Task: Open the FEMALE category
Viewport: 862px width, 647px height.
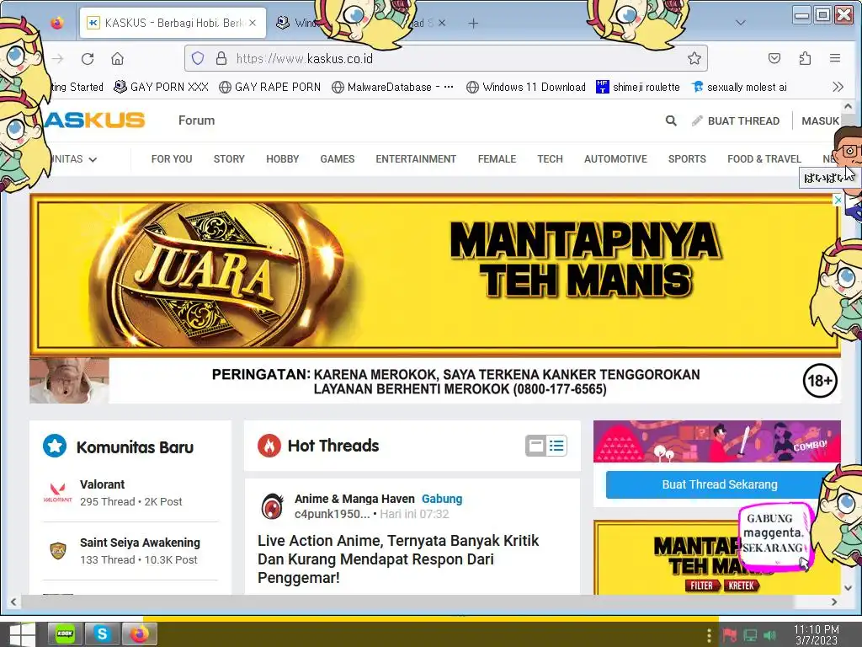Action: click(x=497, y=159)
